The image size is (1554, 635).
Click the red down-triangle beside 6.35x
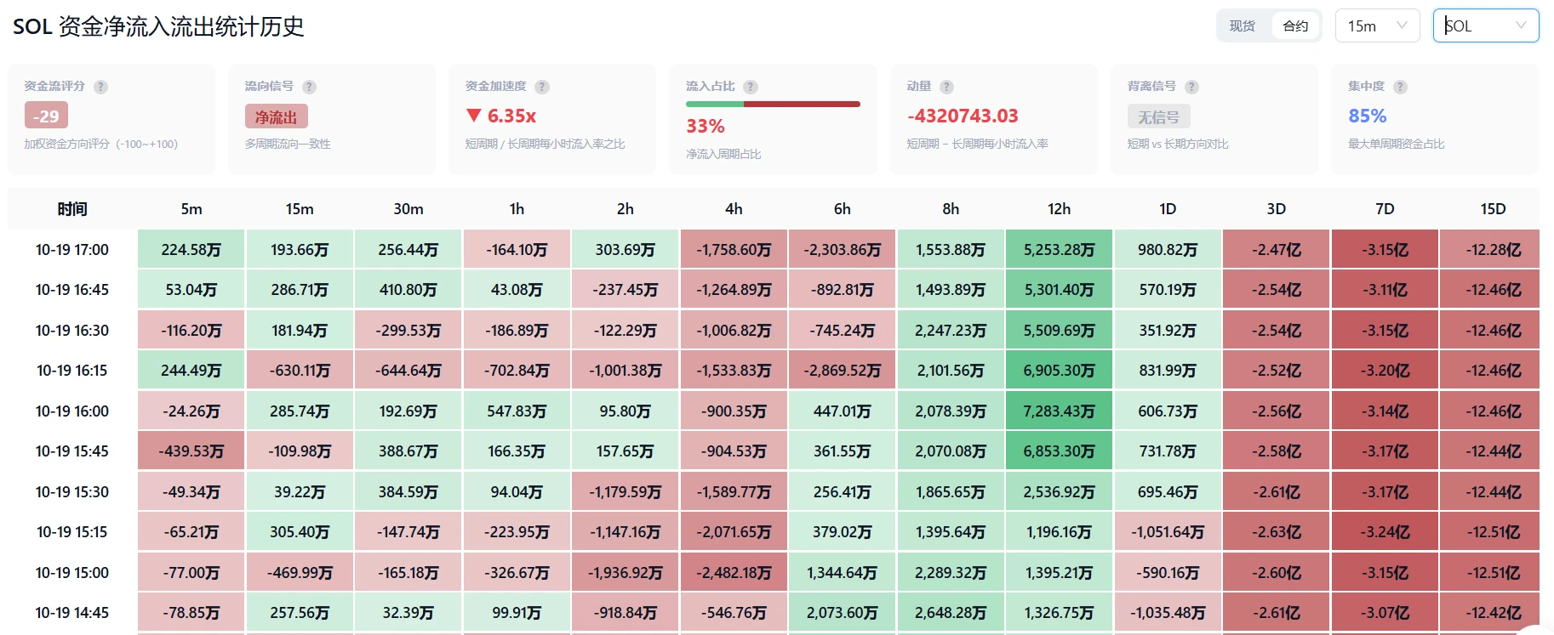[474, 115]
